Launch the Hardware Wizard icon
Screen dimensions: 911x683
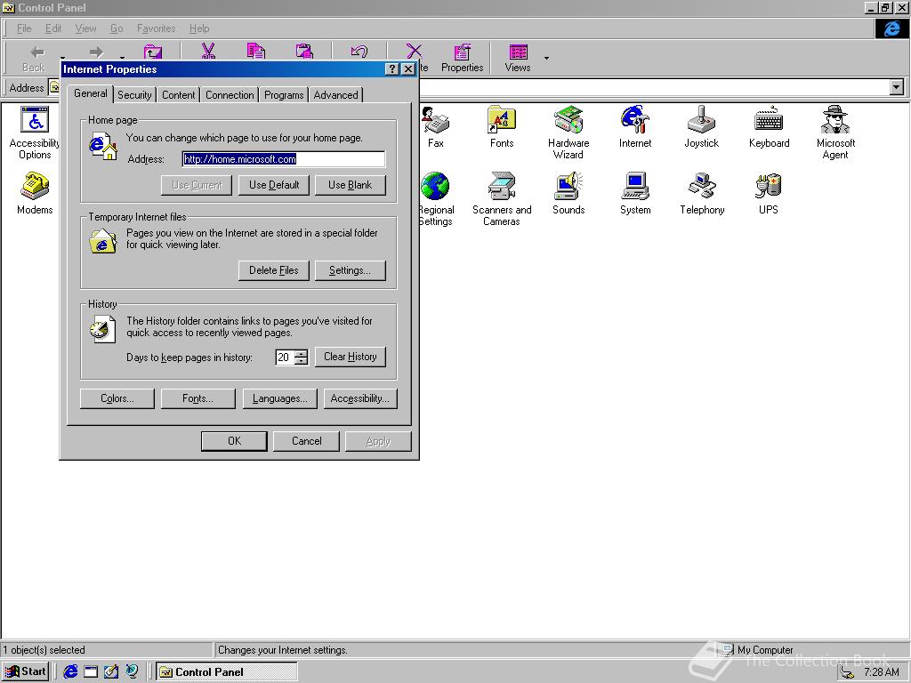tap(568, 133)
